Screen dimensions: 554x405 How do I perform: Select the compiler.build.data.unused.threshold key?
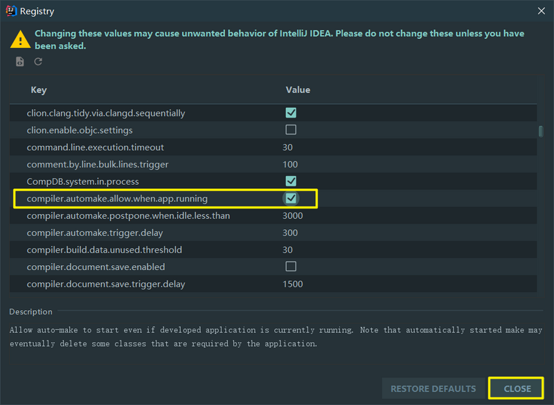point(105,250)
